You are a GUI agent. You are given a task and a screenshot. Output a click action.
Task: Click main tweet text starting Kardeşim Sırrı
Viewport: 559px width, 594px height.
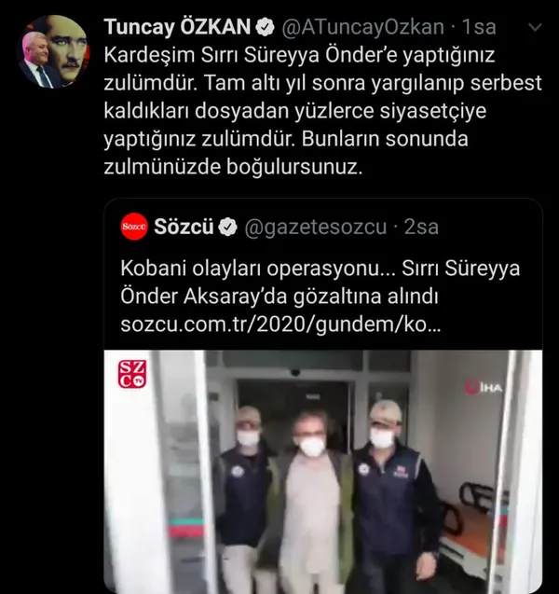(323, 111)
